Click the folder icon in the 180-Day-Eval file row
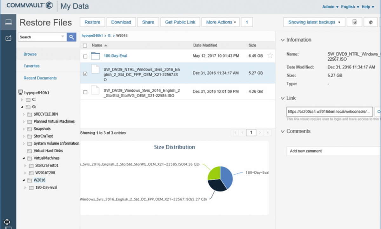The image size is (381, 229). 95,56
